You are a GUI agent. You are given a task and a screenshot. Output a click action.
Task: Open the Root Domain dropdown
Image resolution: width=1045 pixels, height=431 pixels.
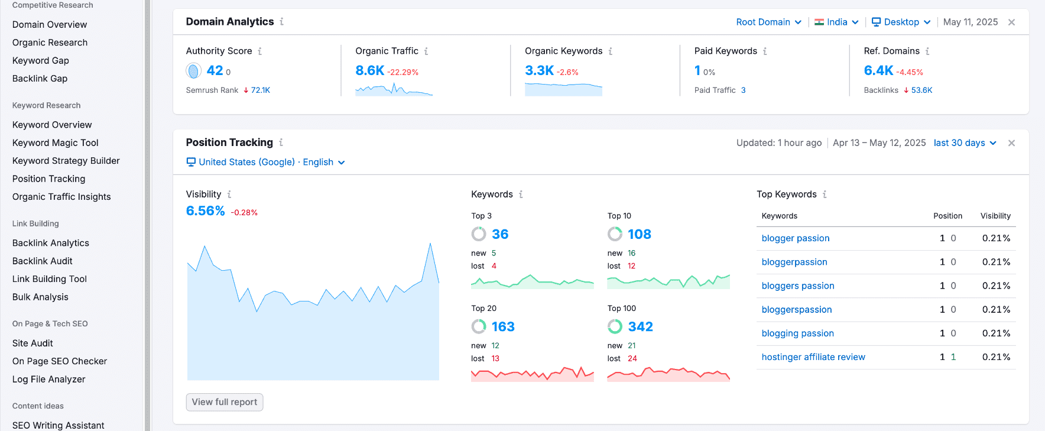(768, 22)
